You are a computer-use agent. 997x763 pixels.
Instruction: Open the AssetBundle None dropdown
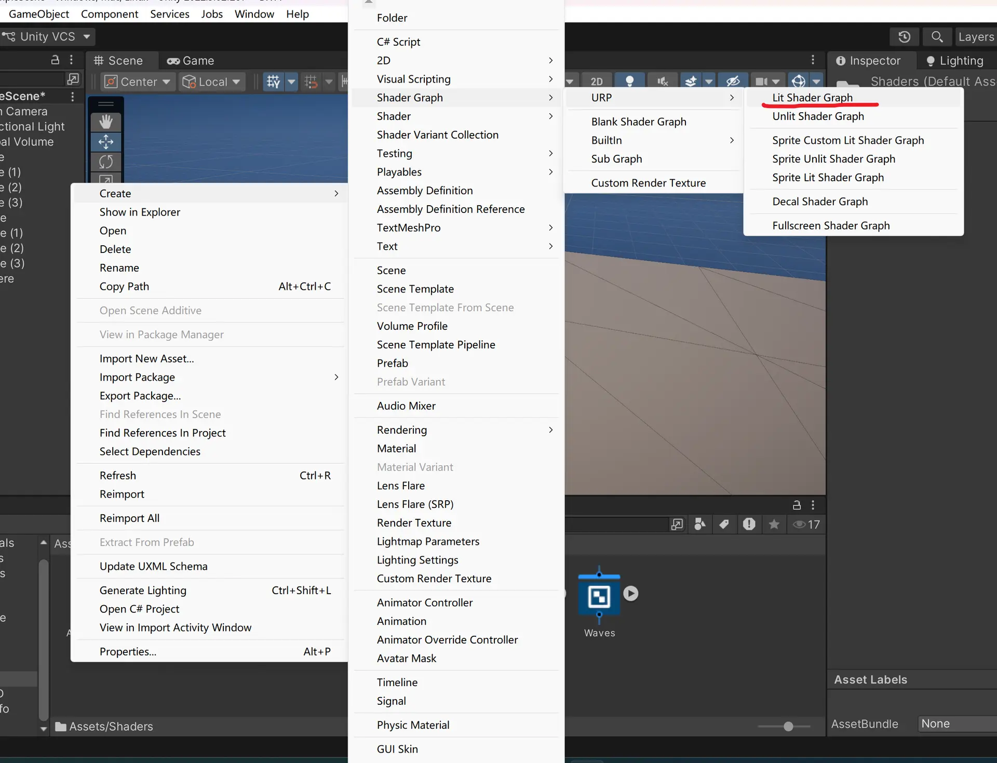pyautogui.click(x=958, y=724)
